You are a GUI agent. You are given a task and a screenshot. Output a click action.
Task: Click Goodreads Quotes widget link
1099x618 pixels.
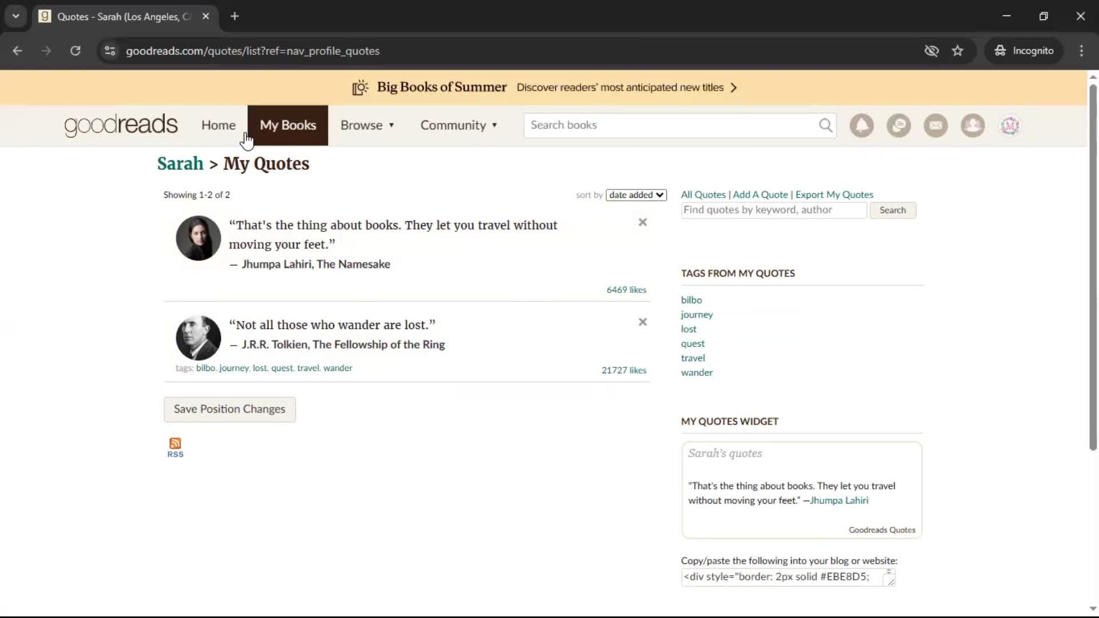pyautogui.click(x=882, y=530)
